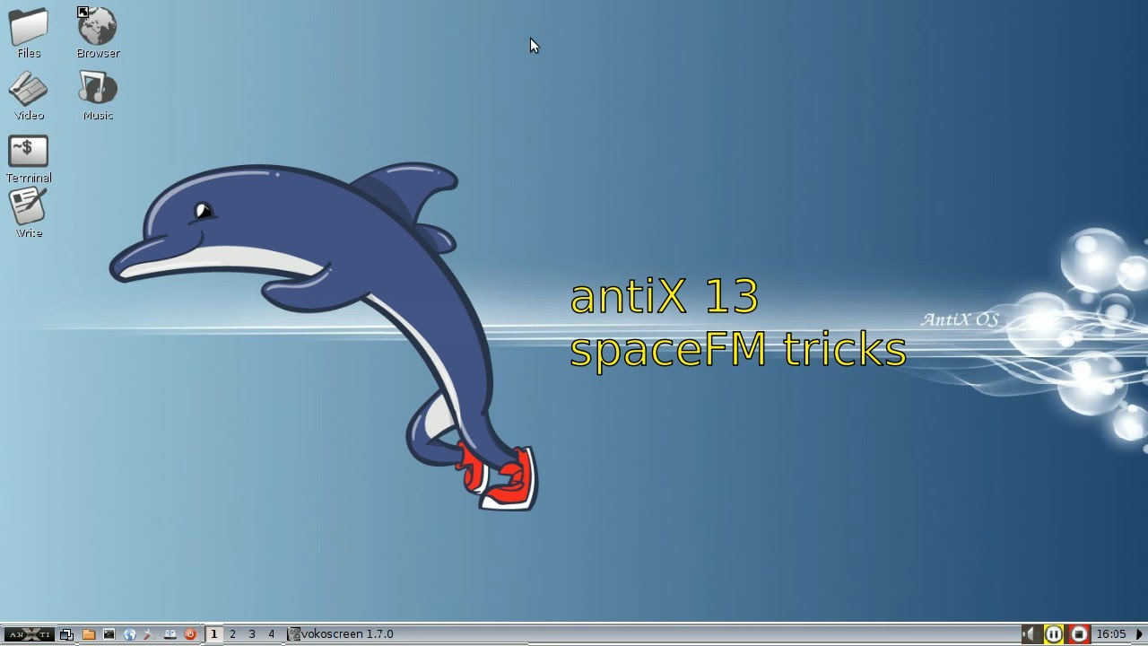Switch to workspace 4
Screen dimensions: 1148x646
tap(272, 634)
